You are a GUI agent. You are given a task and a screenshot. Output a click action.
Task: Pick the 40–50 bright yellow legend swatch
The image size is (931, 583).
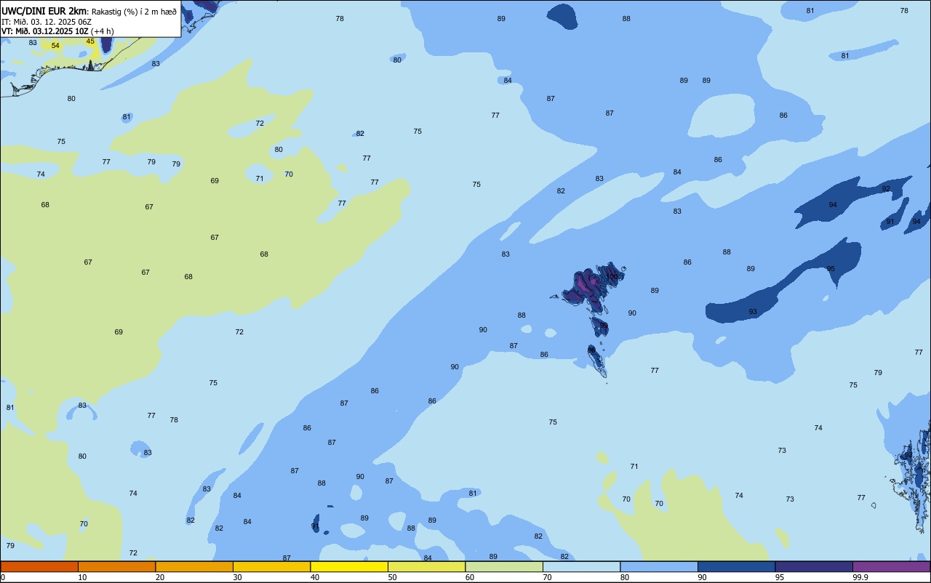[x=349, y=566]
